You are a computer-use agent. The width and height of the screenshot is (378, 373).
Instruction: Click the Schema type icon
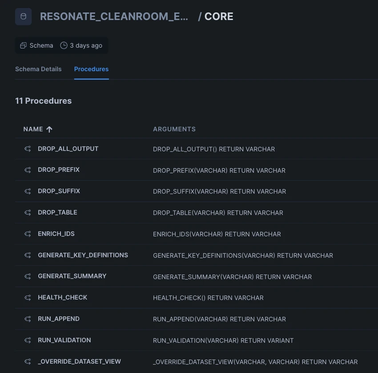pyautogui.click(x=23, y=45)
